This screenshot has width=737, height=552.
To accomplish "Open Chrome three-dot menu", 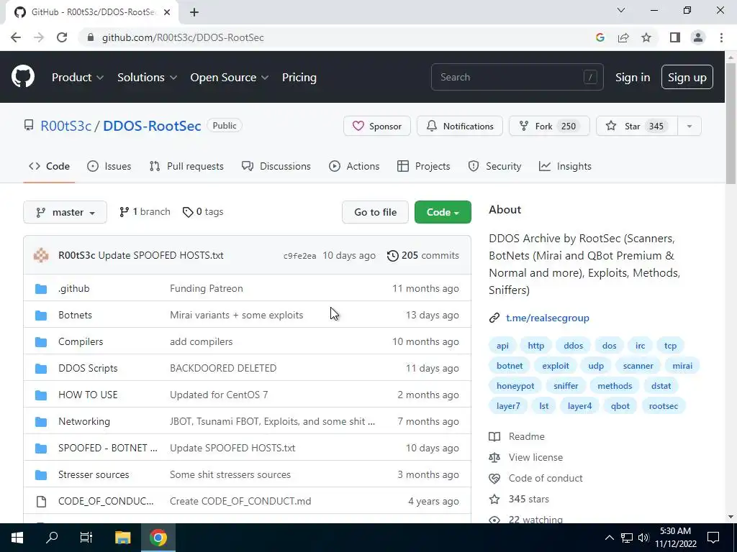I will point(721,37).
